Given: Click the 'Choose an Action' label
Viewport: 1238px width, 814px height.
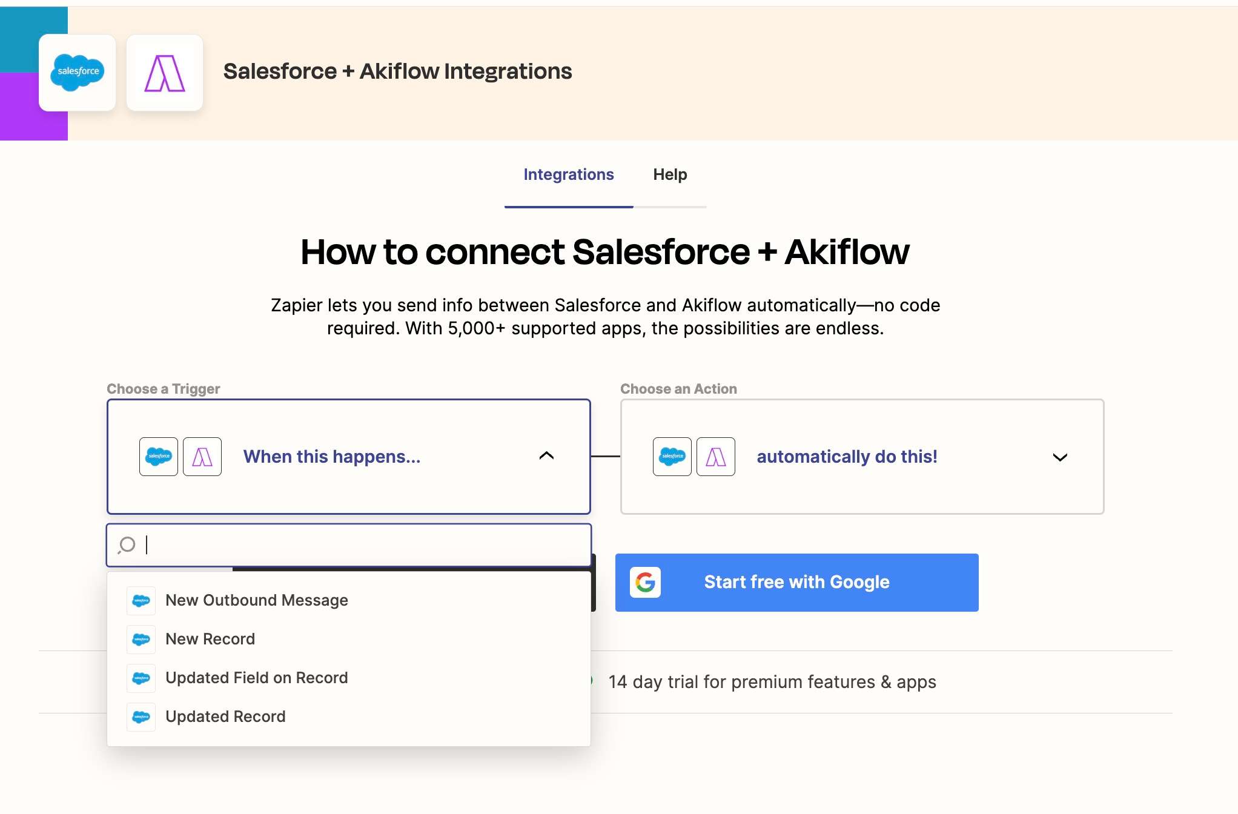Looking at the screenshot, I should click(678, 389).
